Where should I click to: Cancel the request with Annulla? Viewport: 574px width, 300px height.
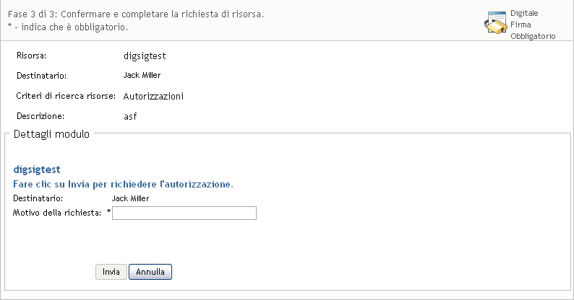(x=150, y=272)
